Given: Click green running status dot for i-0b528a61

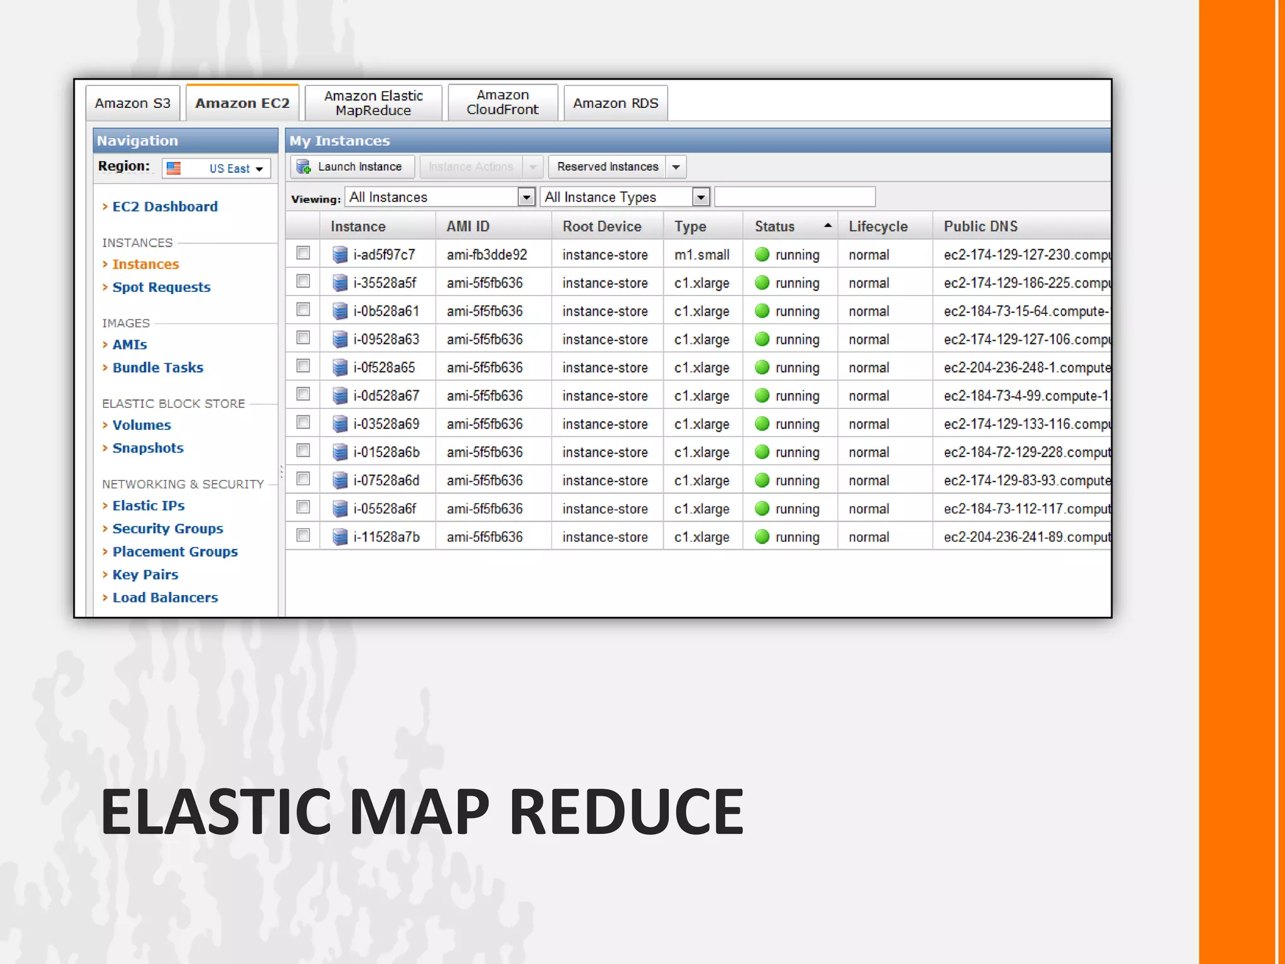Looking at the screenshot, I should (762, 311).
